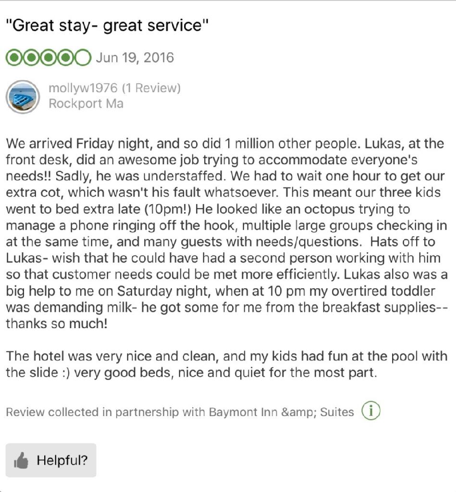456x492 pixels.
Task: Open the mollyw1976 username profile
Action: click(83, 88)
